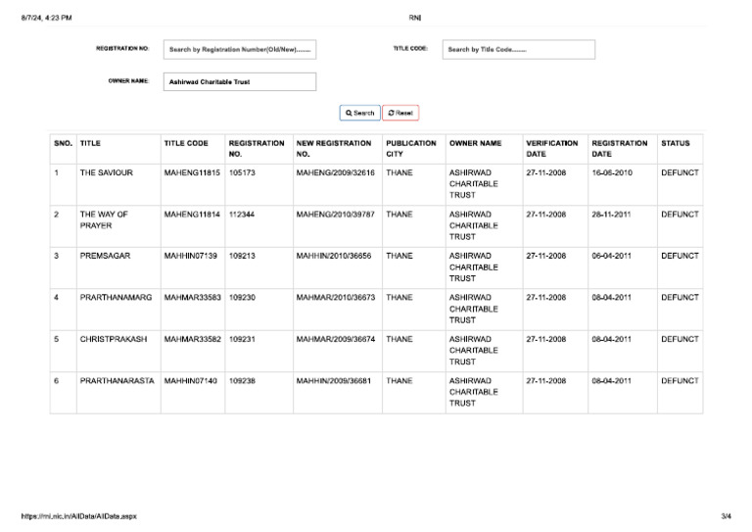The width and height of the screenshot is (752, 532).
Task: Click the VERIFICATION DATE column header
Action: [x=552, y=149]
